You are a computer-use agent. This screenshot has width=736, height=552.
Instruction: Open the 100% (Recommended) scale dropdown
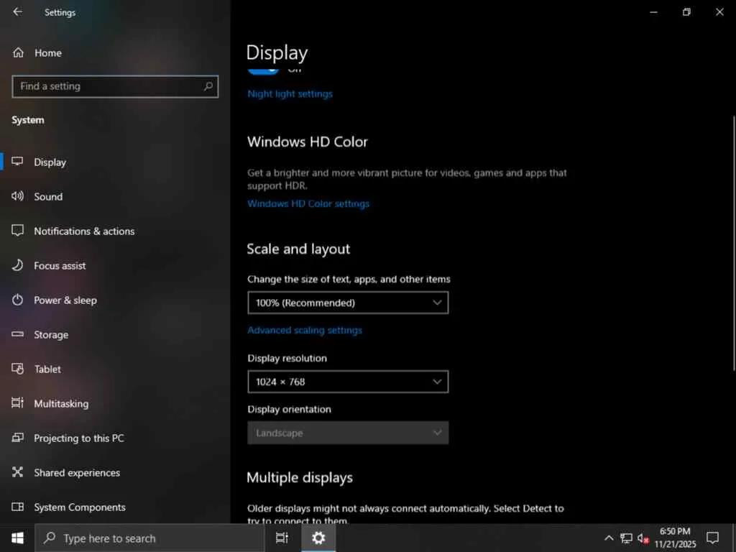348,303
